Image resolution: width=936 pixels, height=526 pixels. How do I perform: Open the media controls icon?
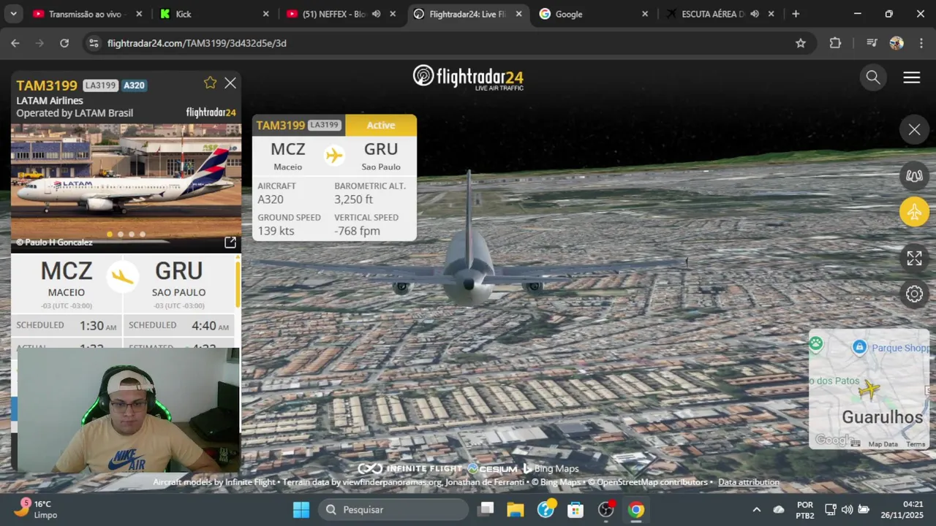(x=872, y=43)
